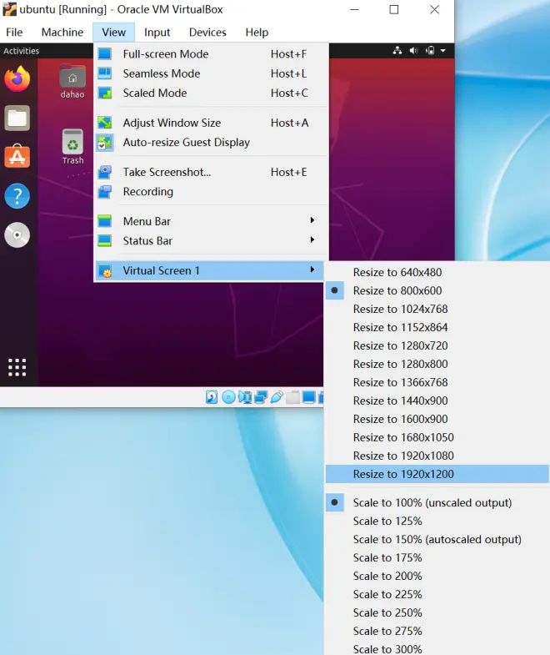Viewport: 550px width, 655px height.
Task: Select the Trash desktop icon
Action: tap(72, 147)
